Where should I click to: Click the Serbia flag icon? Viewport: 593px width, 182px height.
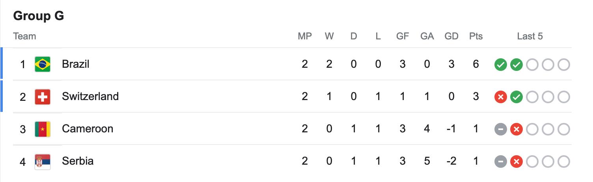coord(43,161)
